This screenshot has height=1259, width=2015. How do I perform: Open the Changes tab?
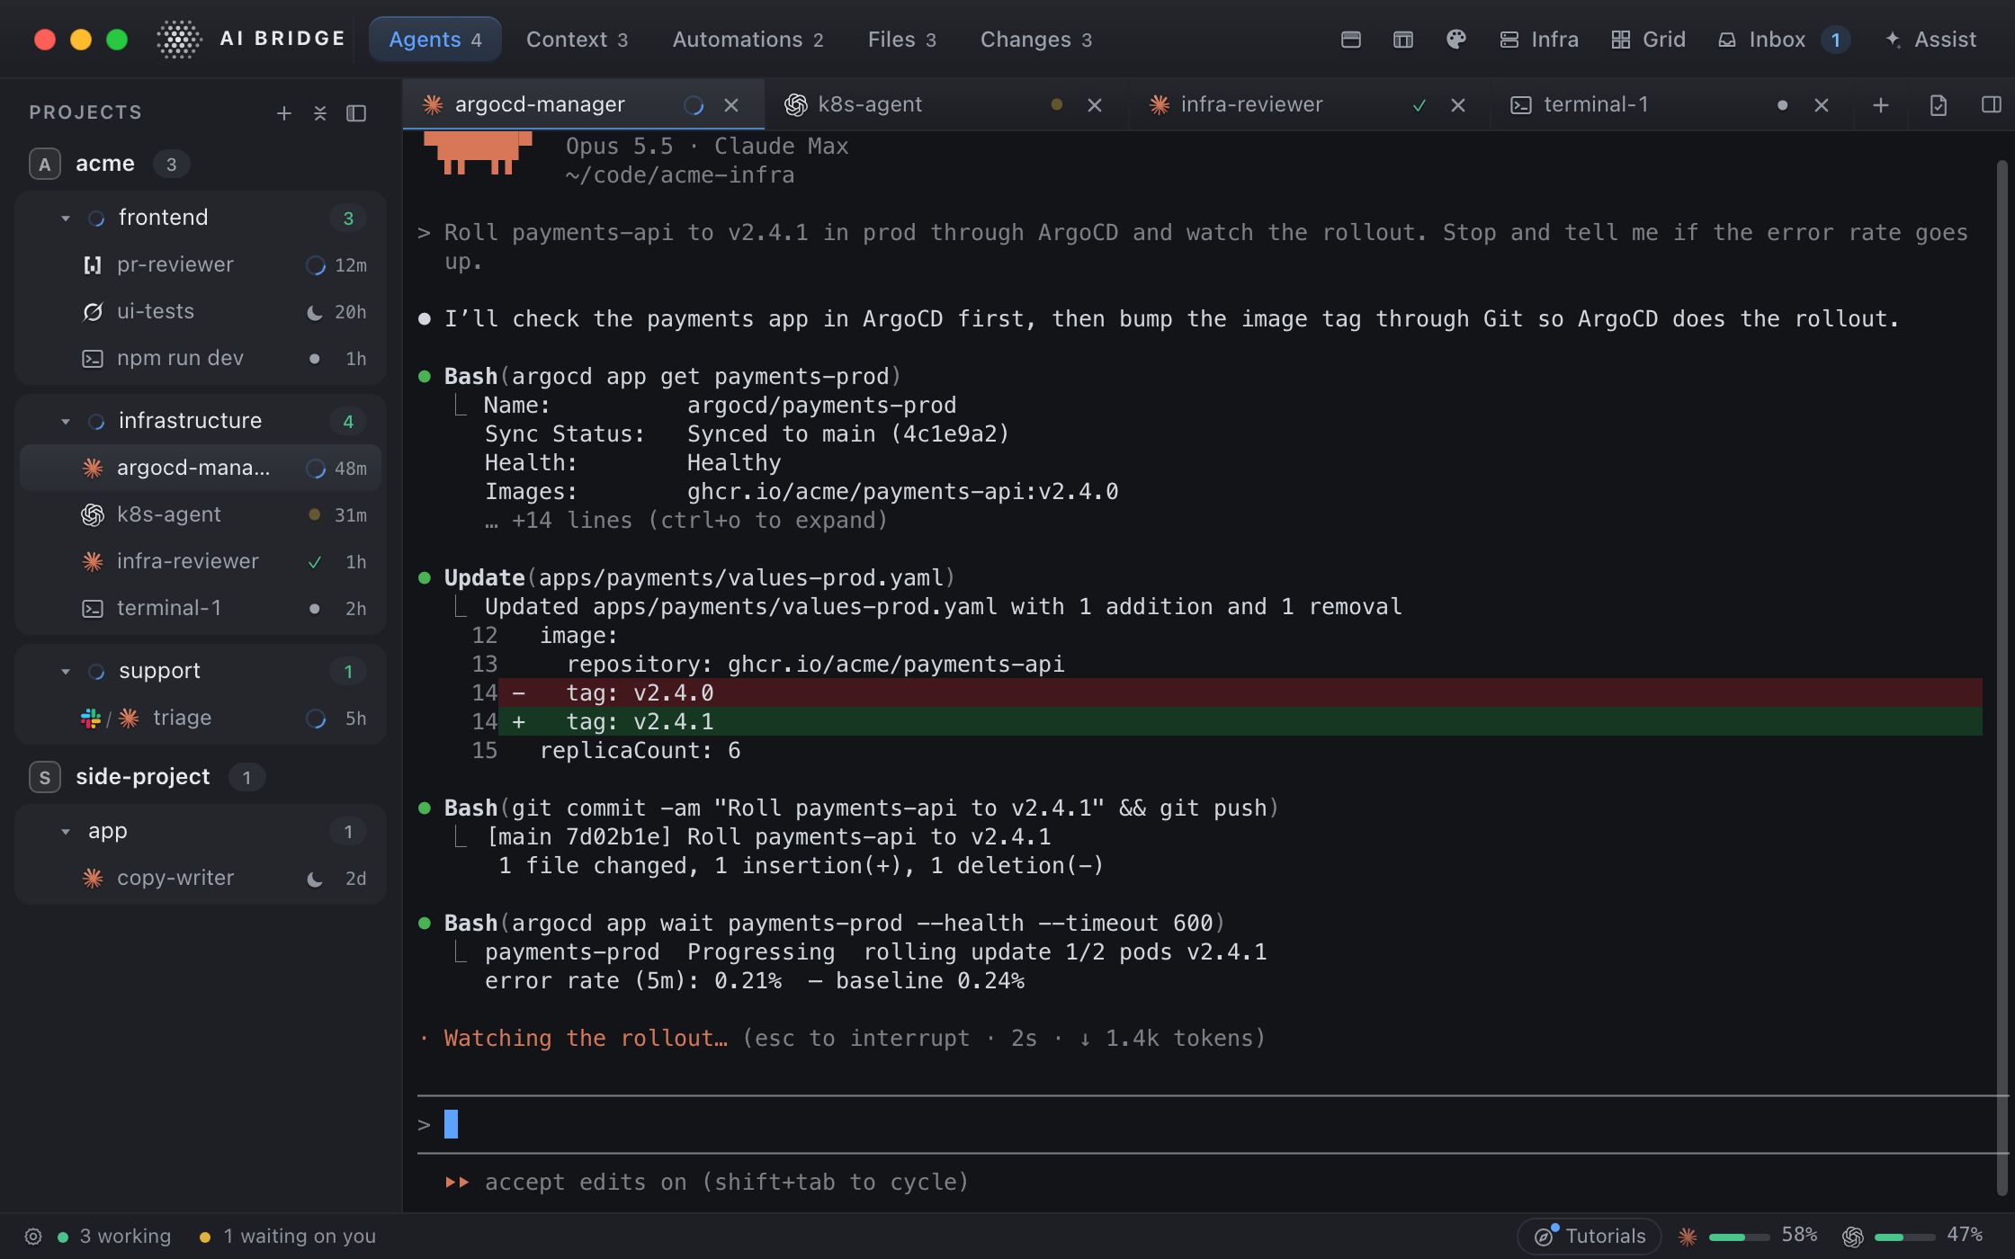point(1035,40)
